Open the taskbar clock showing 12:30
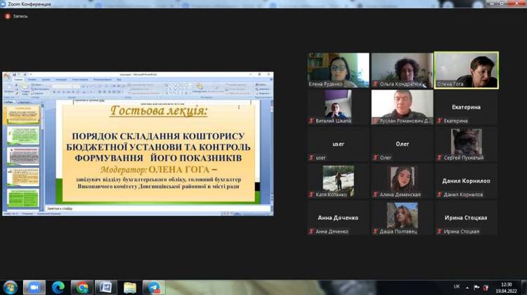Screen dimensions: 527x295 505,287
